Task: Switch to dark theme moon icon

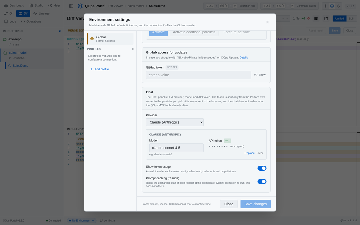Action: 338,6
